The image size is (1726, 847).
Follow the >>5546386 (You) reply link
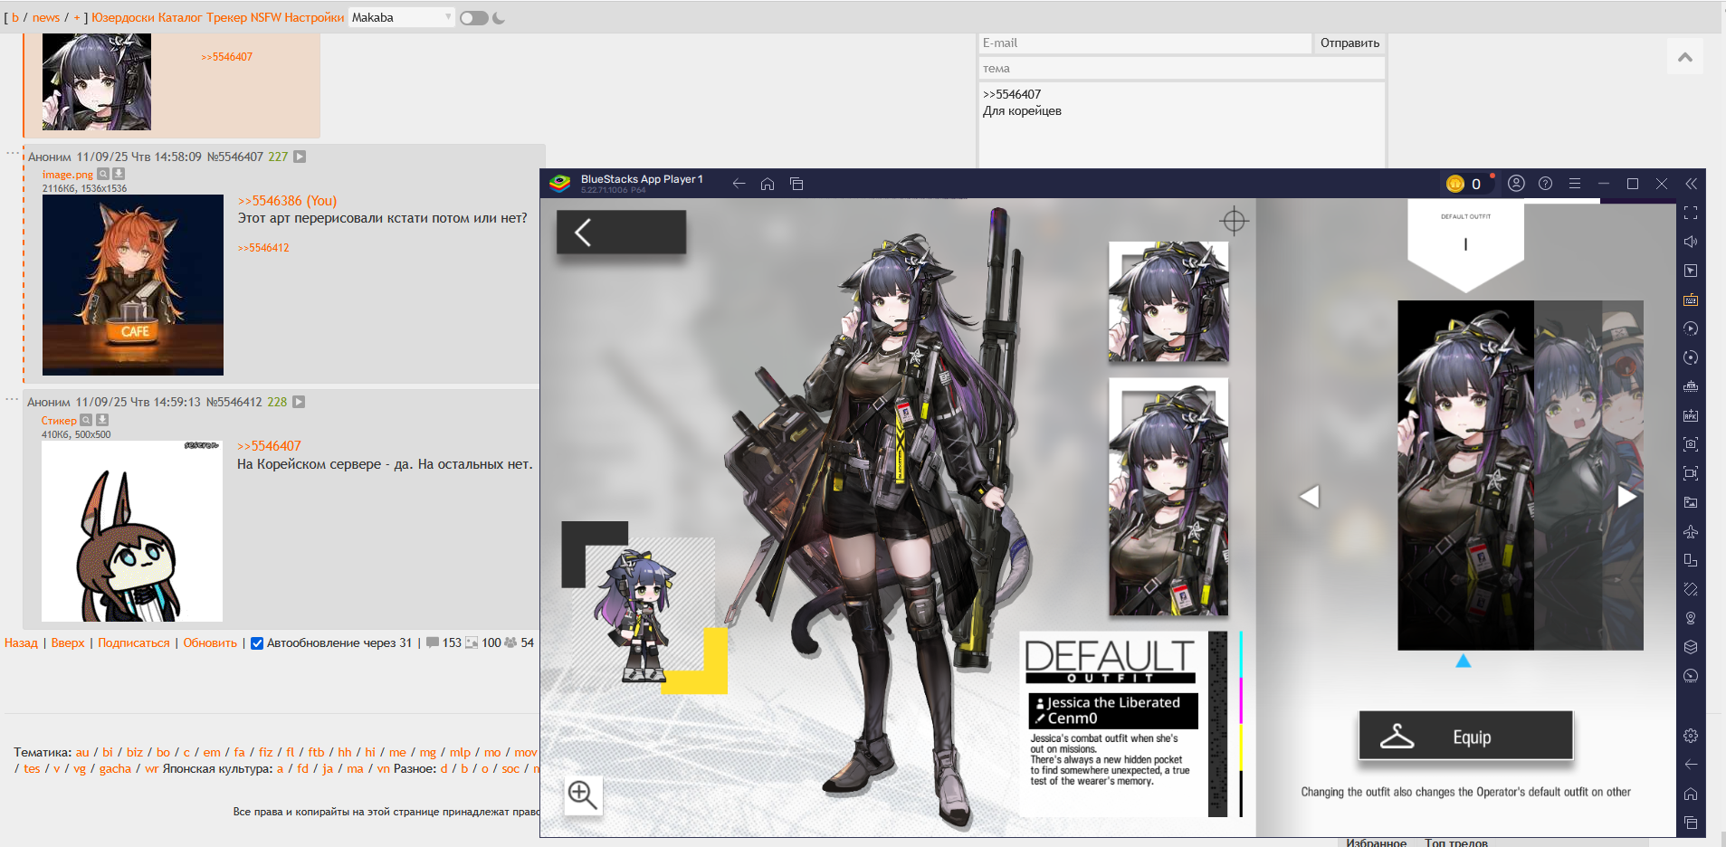[x=287, y=201]
